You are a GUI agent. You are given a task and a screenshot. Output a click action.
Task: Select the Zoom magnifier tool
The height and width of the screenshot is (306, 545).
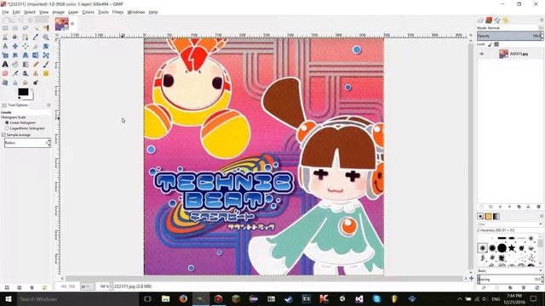46,37
